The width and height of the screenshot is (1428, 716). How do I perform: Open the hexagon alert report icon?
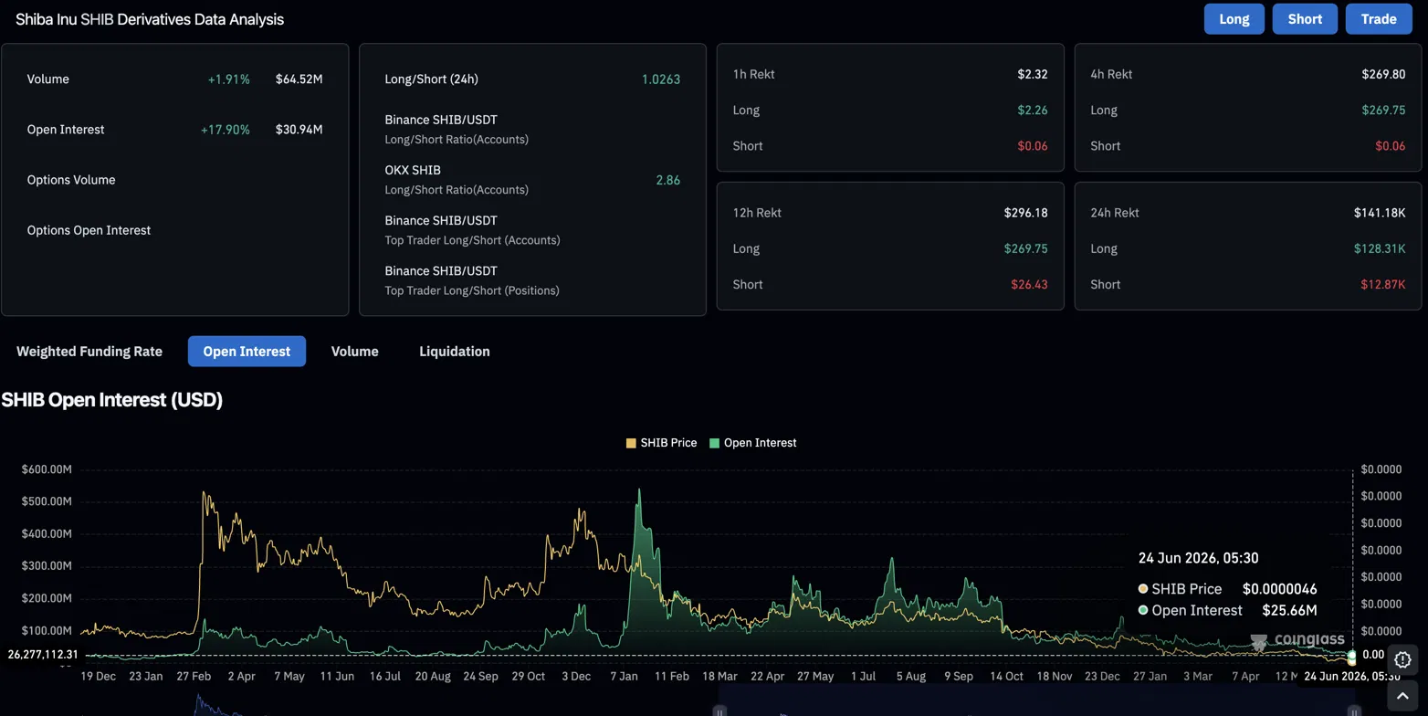pyautogui.click(x=1402, y=659)
